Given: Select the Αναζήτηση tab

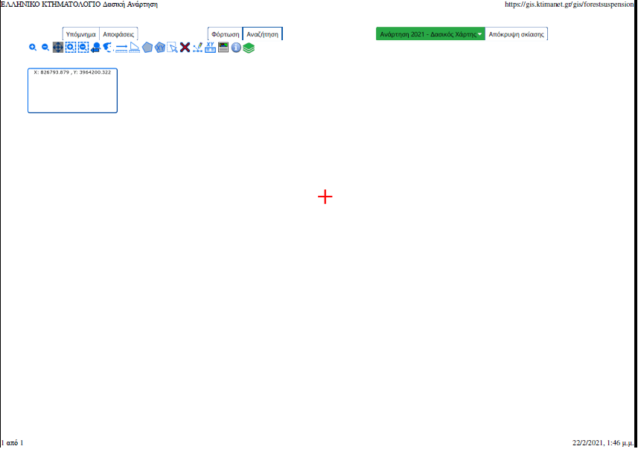Looking at the screenshot, I should coord(263,34).
